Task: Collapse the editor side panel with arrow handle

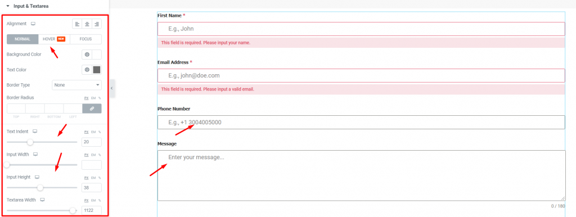Action: pos(112,88)
